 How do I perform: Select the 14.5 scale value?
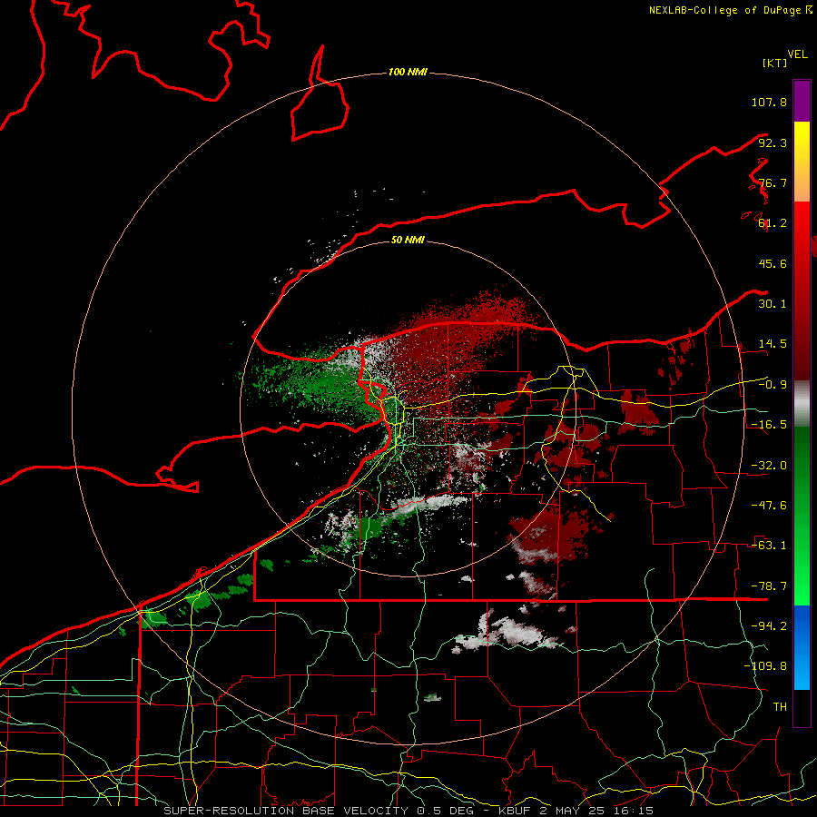pyautogui.click(x=773, y=344)
